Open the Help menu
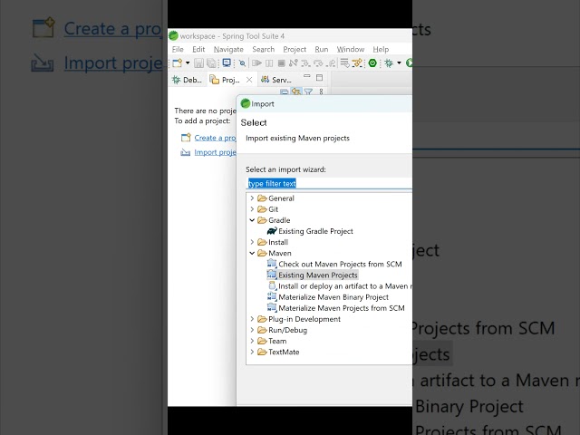The width and height of the screenshot is (580, 435). pos(381,49)
